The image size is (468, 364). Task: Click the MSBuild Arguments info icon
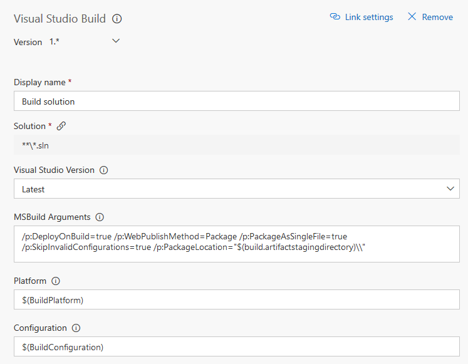pyautogui.click(x=100, y=217)
